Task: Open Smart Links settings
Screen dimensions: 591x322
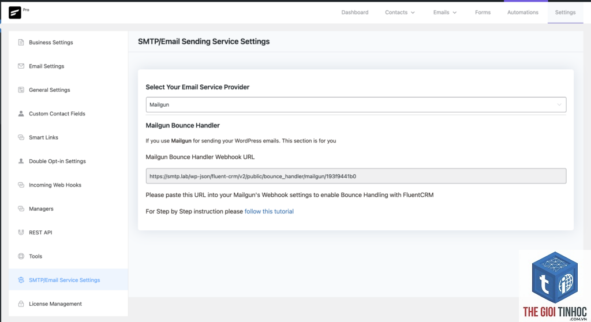Action: (x=68, y=137)
